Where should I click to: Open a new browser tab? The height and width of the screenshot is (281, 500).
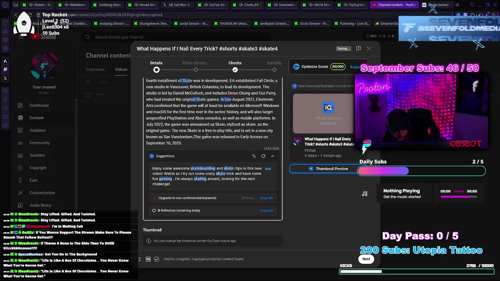coord(457,5)
